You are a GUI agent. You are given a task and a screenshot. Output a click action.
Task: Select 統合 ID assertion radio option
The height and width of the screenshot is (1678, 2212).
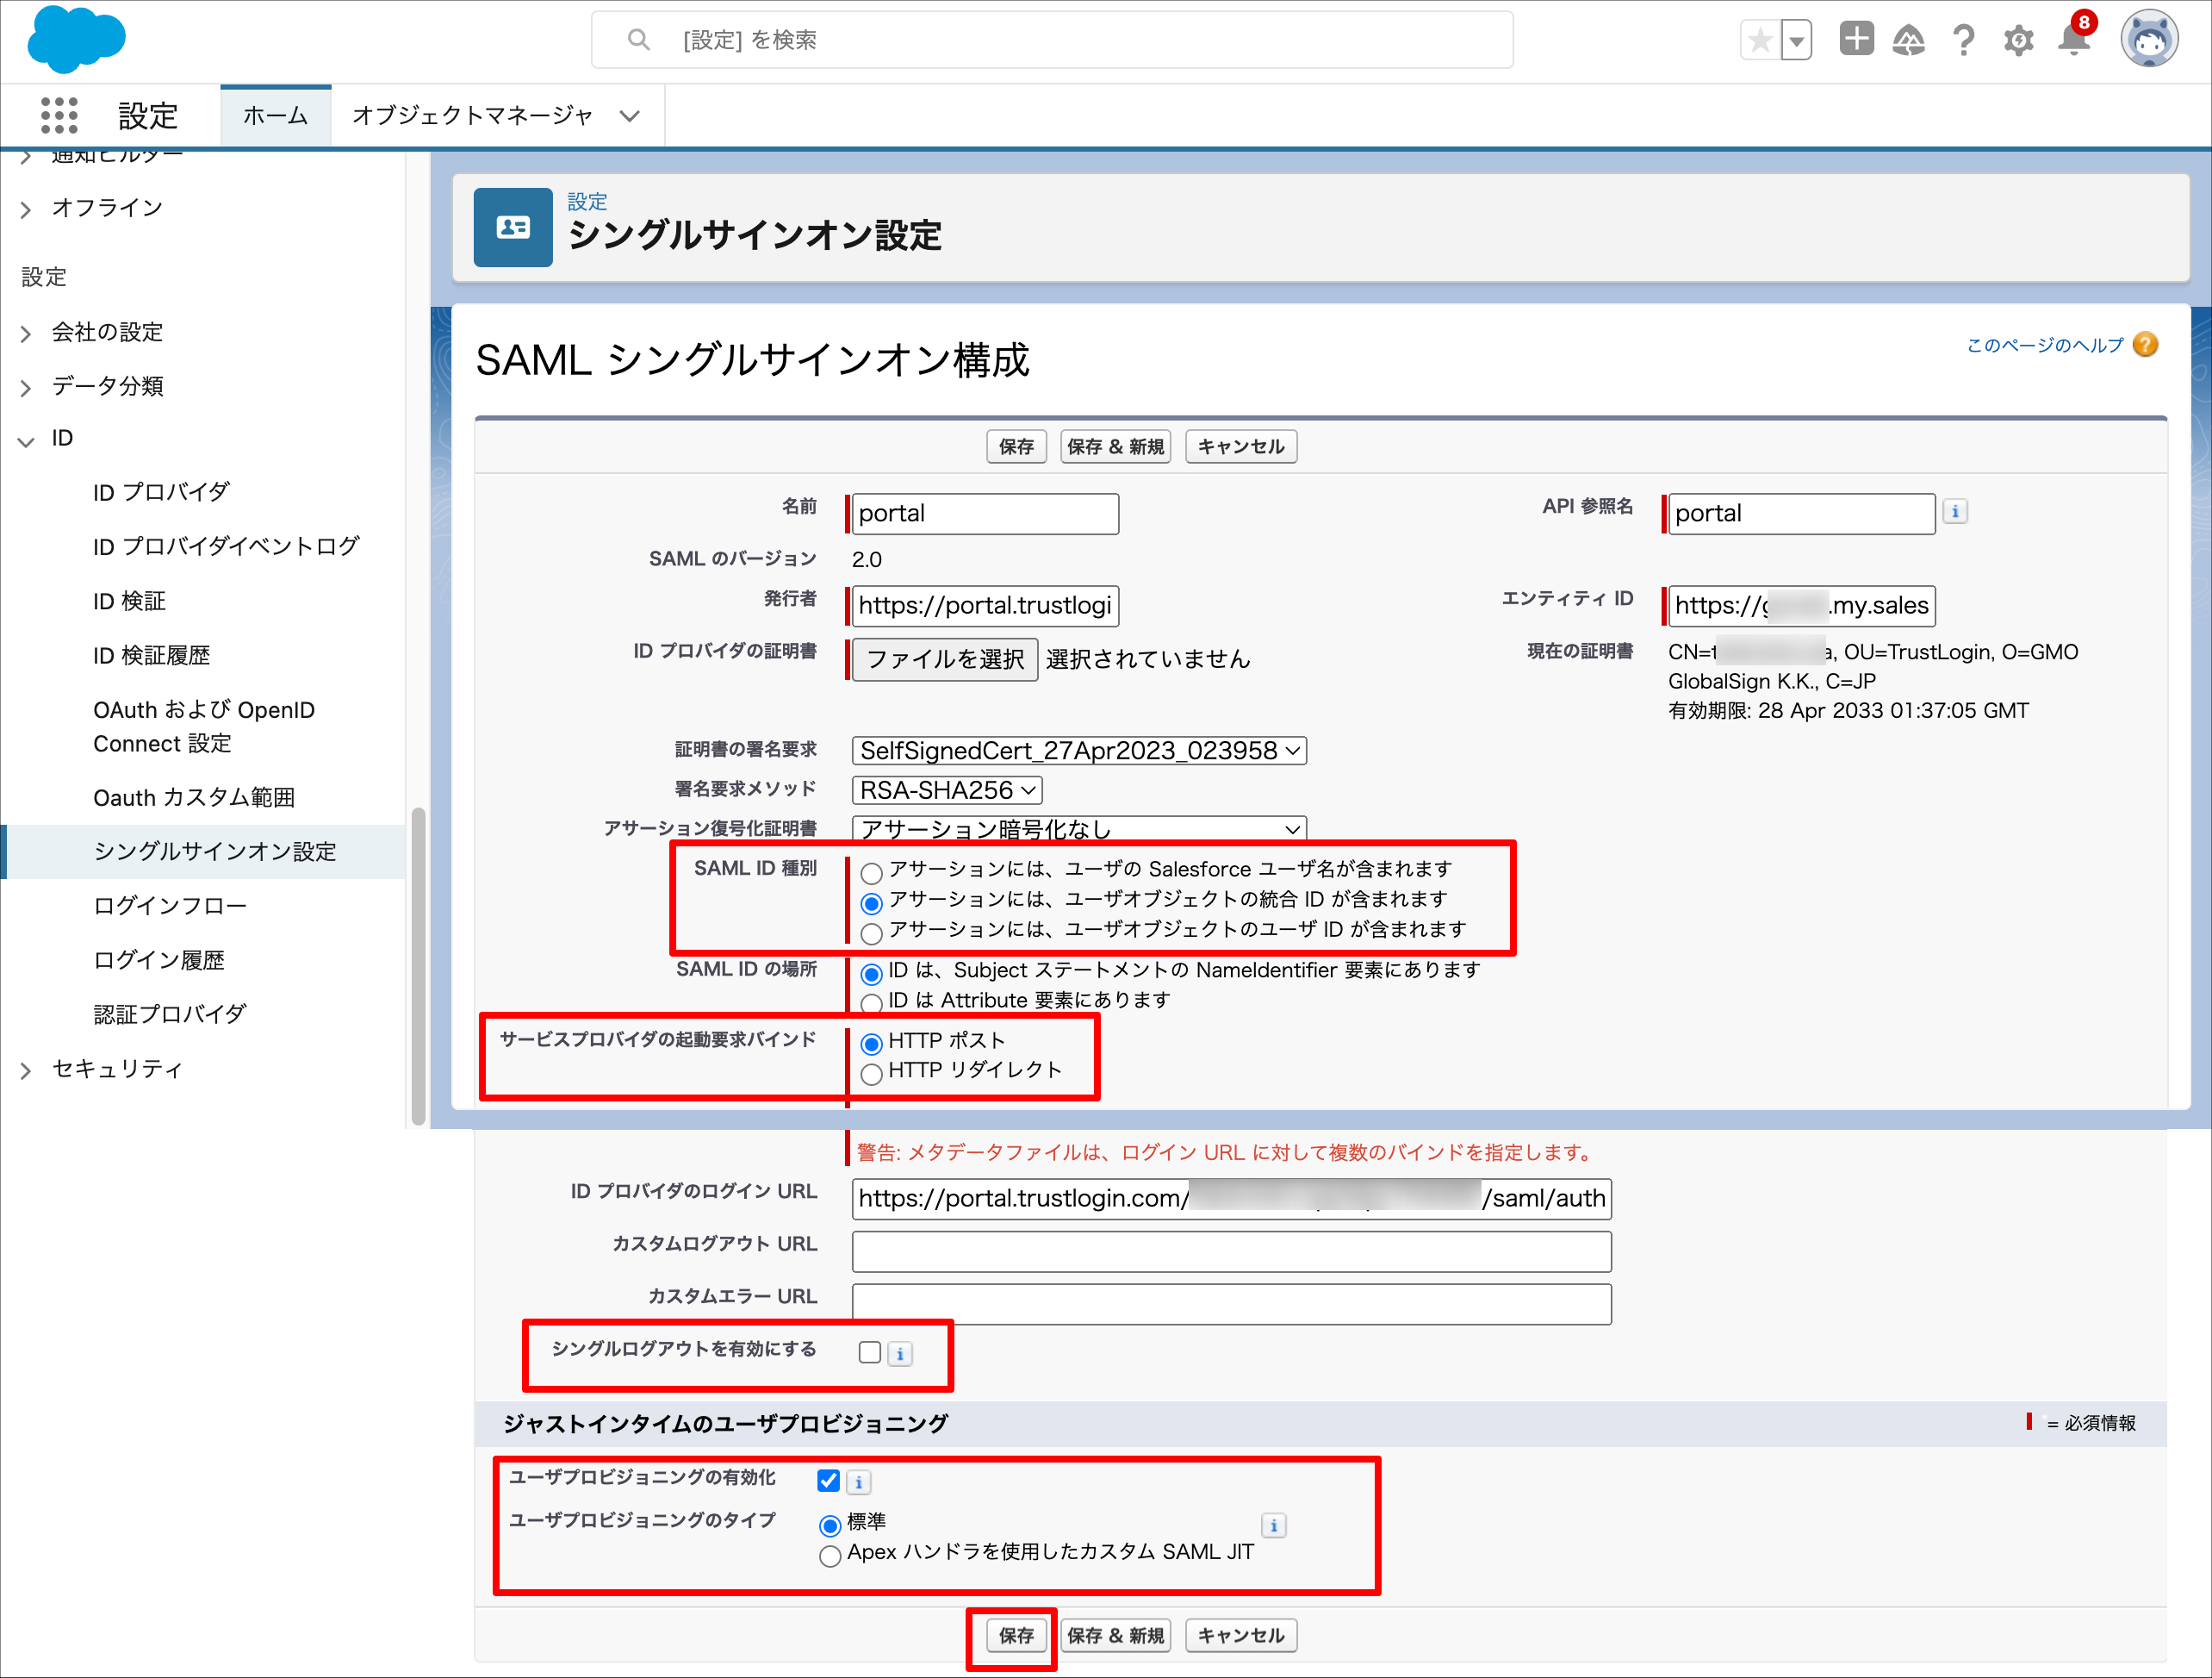(871, 902)
